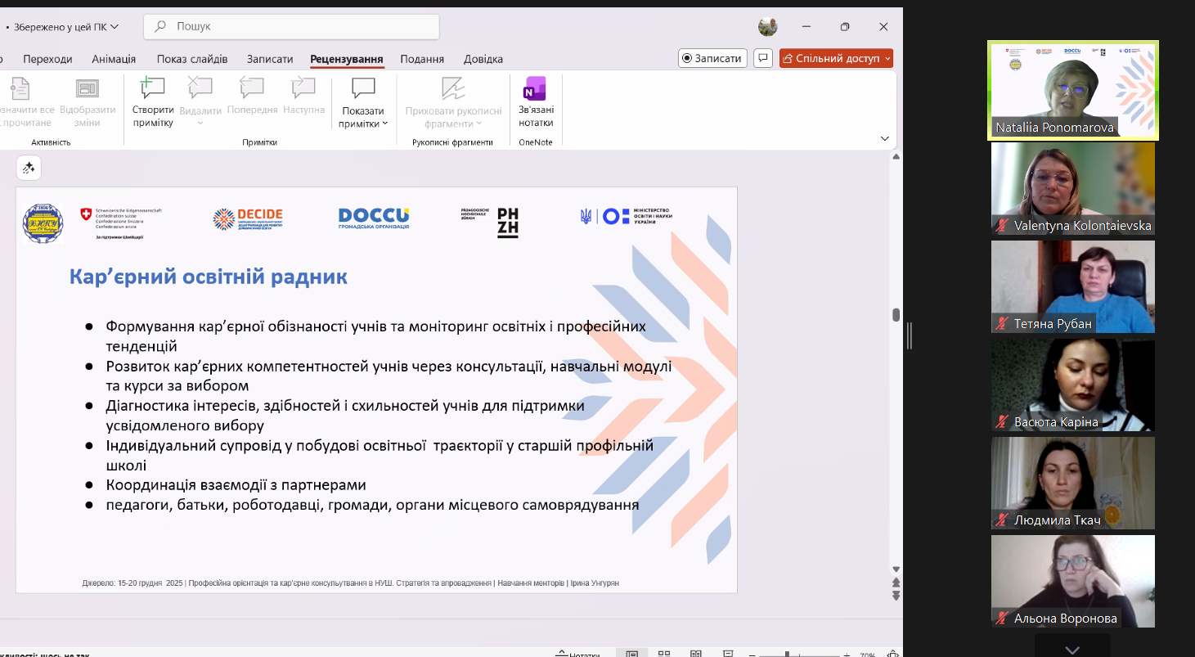Screen dimensions: 1195x657
Task: Expand the Показати примітки dropdown
Action: [363, 124]
